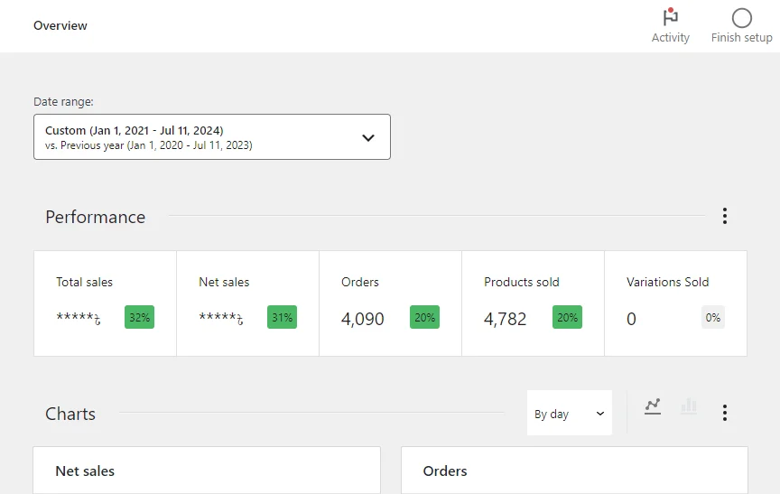
Task: Click the green 31% Net sales badge
Action: coord(282,317)
